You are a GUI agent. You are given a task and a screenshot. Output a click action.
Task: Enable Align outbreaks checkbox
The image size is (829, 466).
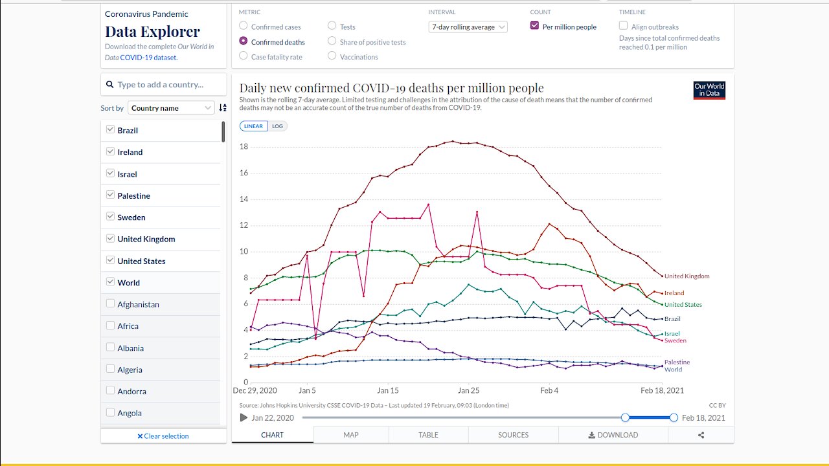pyautogui.click(x=623, y=26)
